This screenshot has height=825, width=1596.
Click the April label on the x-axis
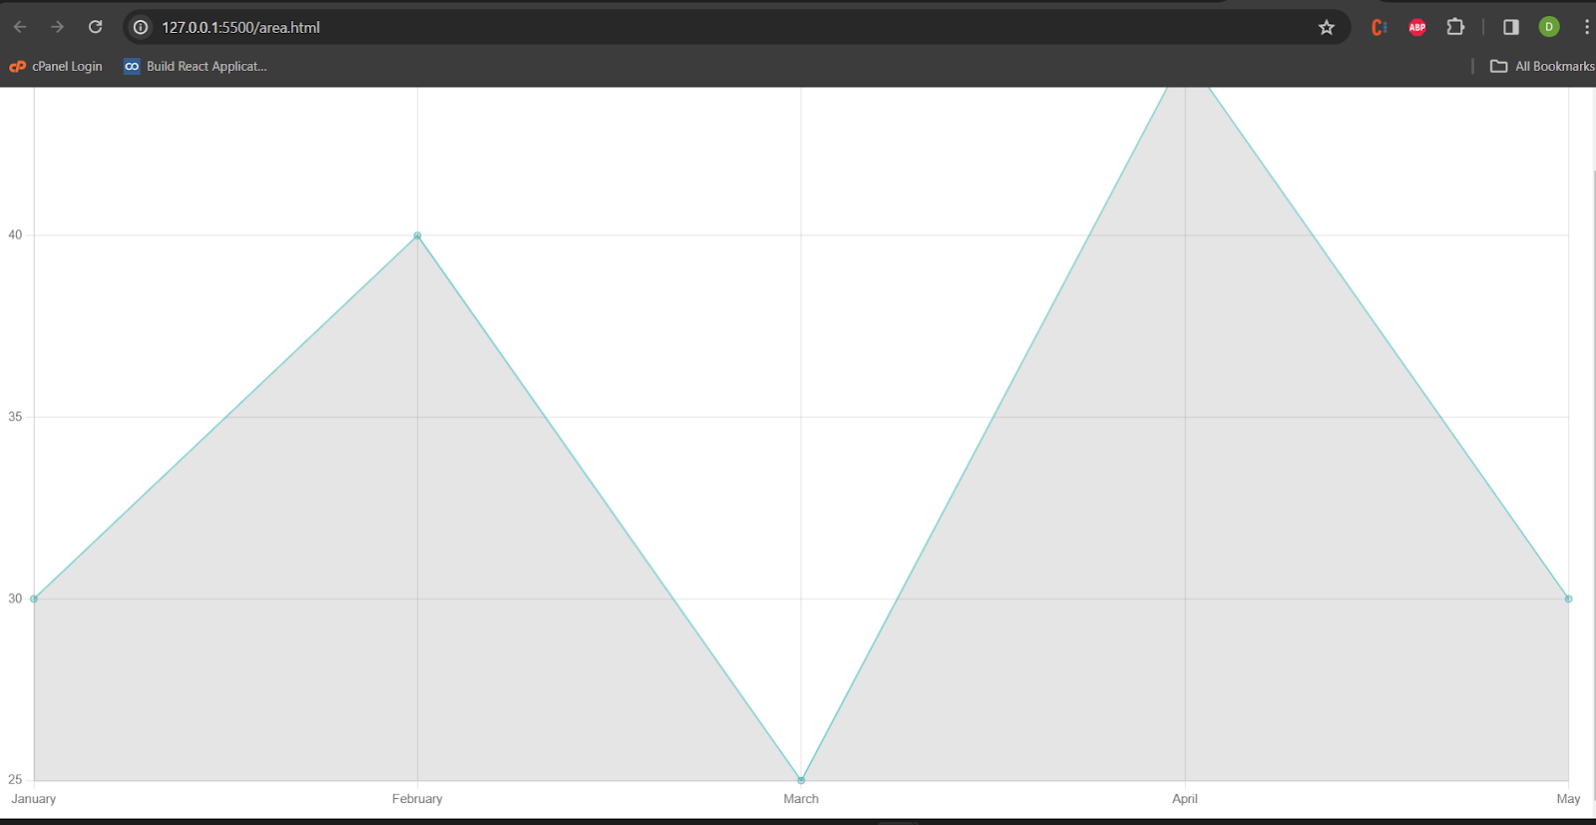click(x=1184, y=798)
